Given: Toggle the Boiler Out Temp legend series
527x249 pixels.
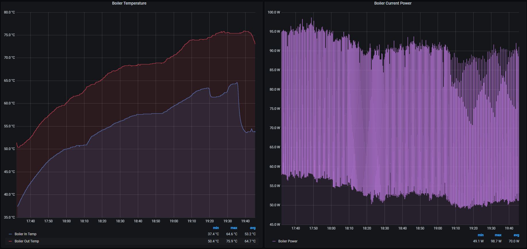Looking at the screenshot, I should [x=27, y=241].
